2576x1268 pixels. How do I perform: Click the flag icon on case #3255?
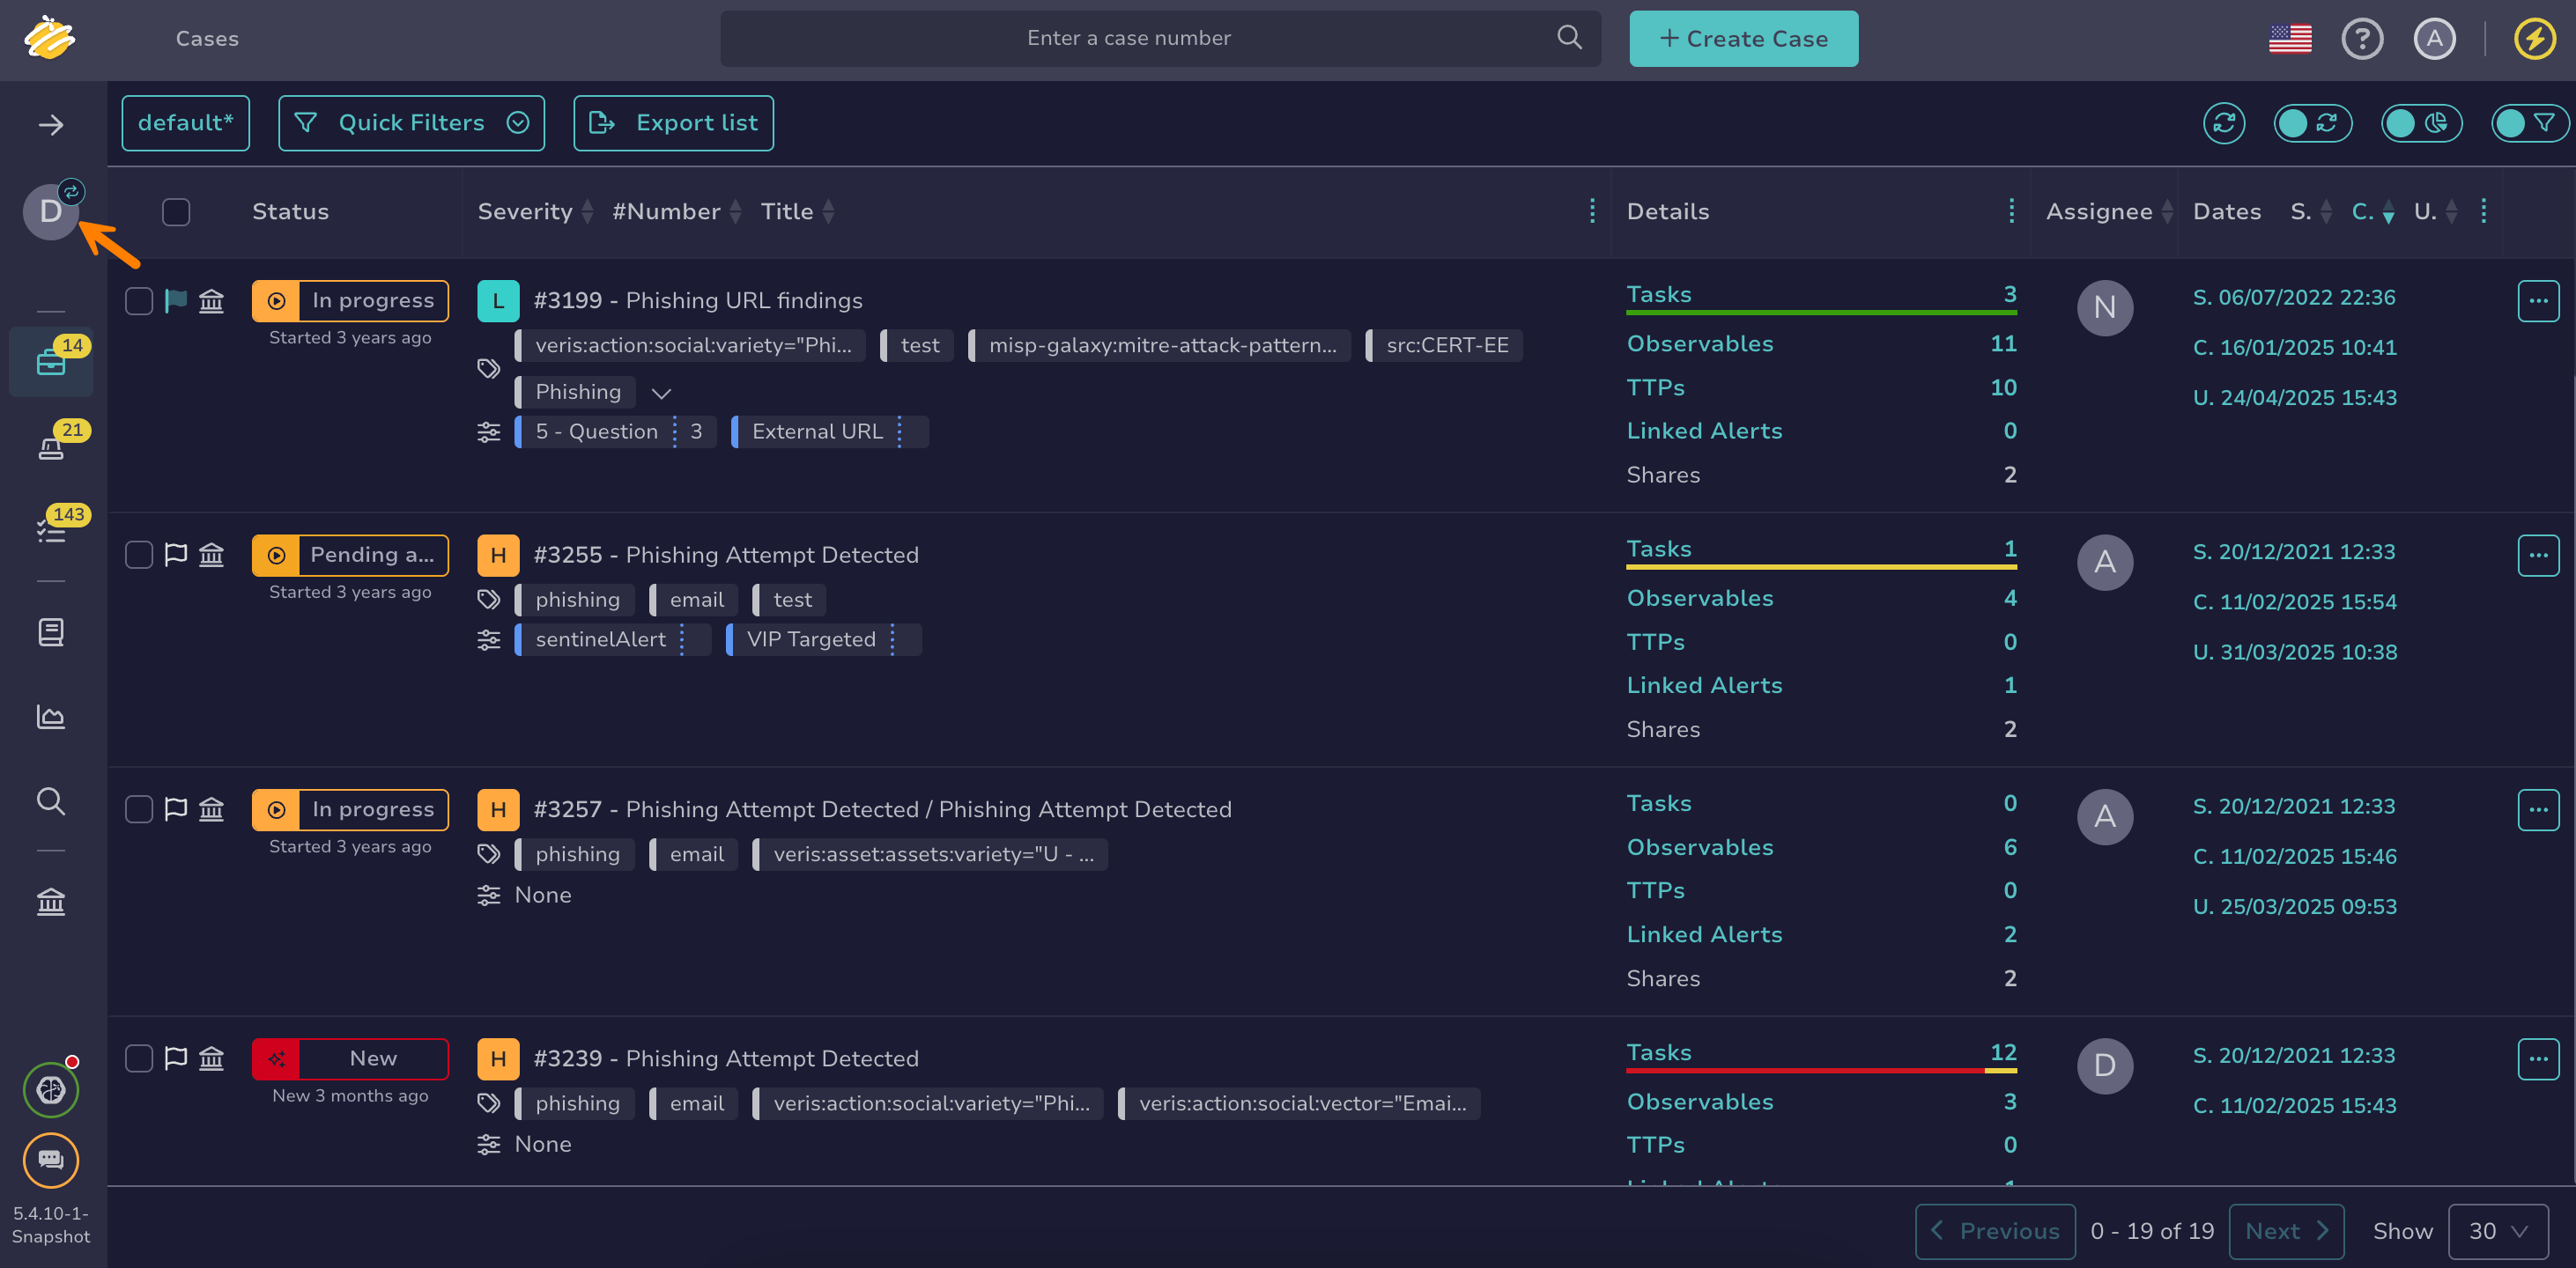(176, 555)
